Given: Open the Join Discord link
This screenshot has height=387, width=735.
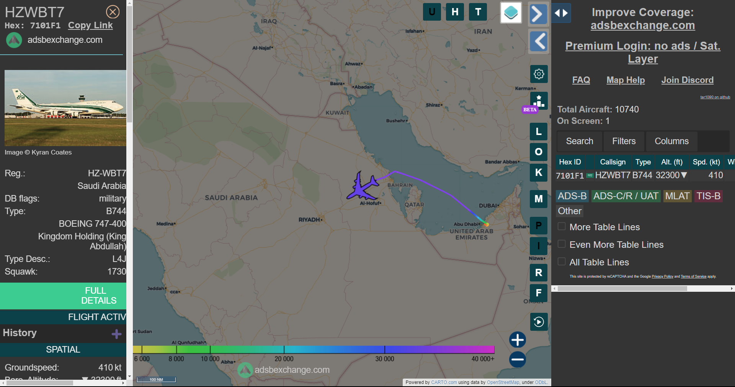Looking at the screenshot, I should (688, 80).
